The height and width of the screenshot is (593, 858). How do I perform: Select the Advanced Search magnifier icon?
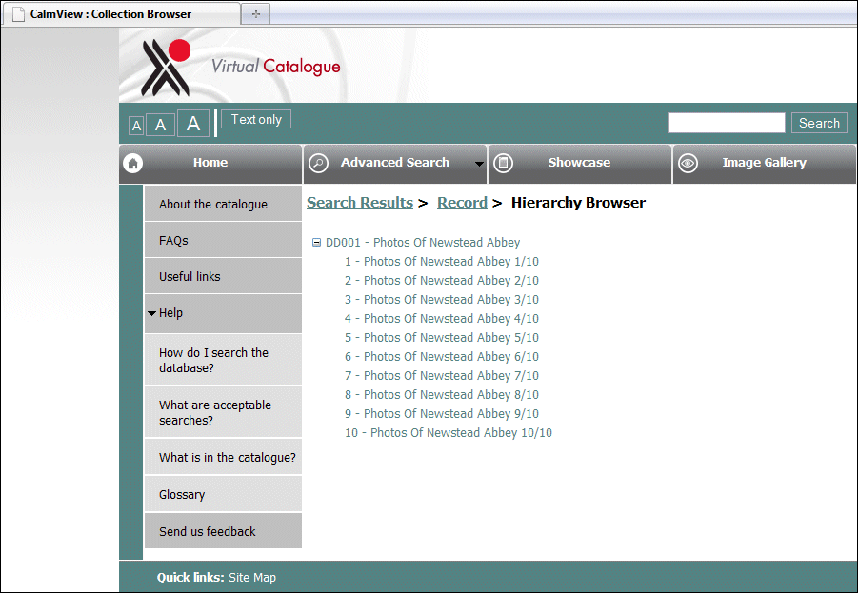(x=318, y=163)
